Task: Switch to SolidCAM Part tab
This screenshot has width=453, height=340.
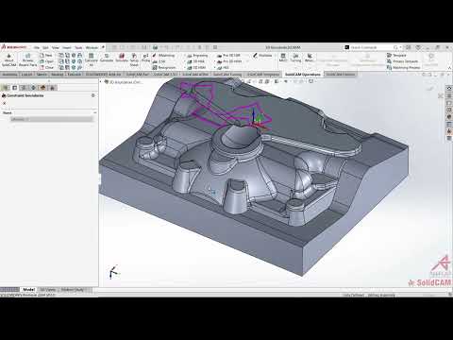Action: click(x=137, y=75)
